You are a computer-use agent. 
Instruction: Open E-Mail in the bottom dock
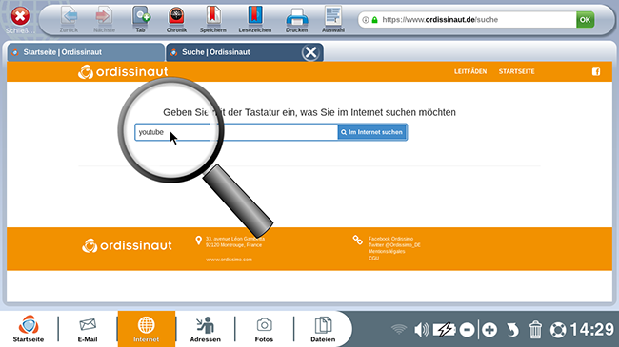(x=88, y=329)
